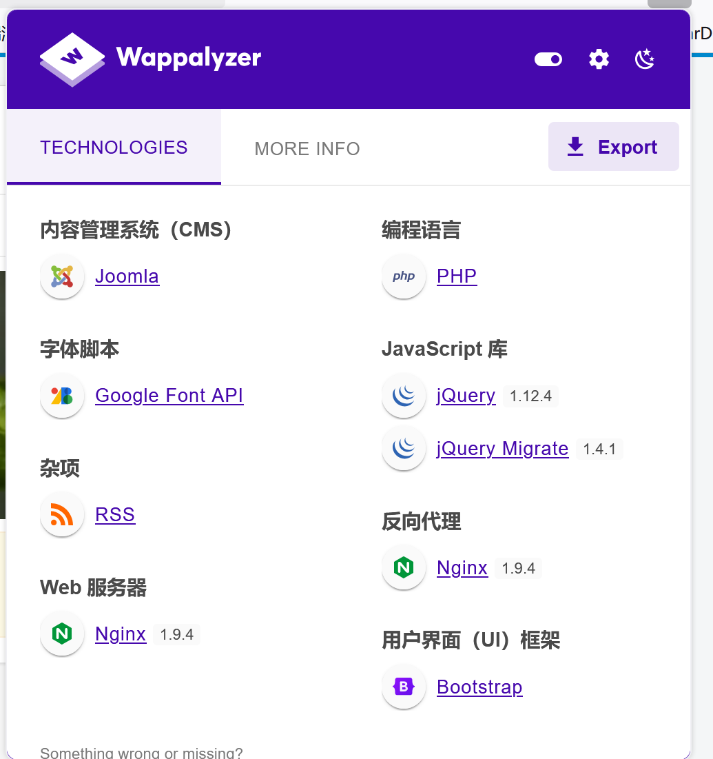The width and height of the screenshot is (713, 759).
Task: Click the 编程语言 category heading
Action: click(x=421, y=230)
